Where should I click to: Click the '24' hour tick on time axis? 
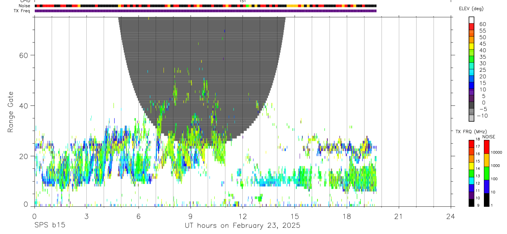(451, 216)
